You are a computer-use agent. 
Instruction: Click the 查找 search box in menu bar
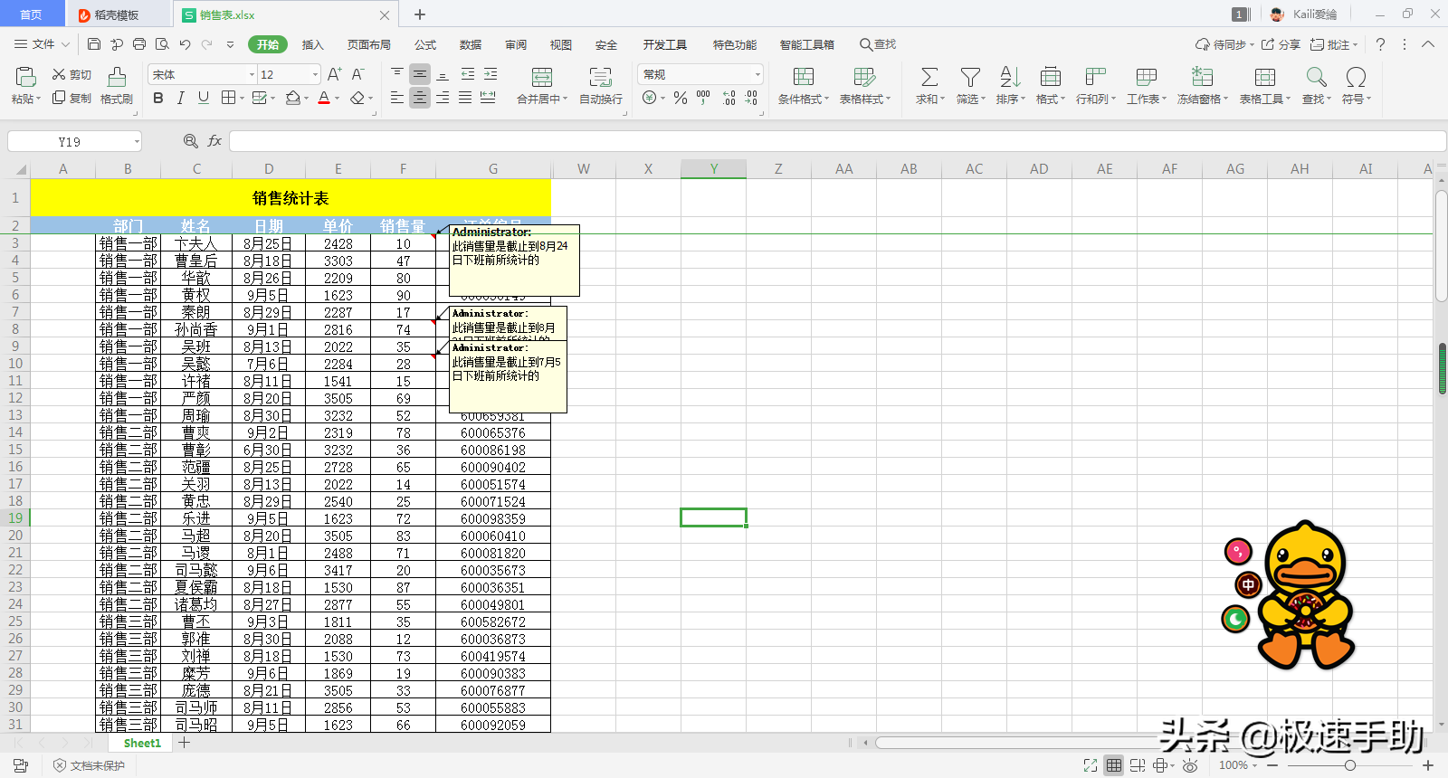pos(878,44)
